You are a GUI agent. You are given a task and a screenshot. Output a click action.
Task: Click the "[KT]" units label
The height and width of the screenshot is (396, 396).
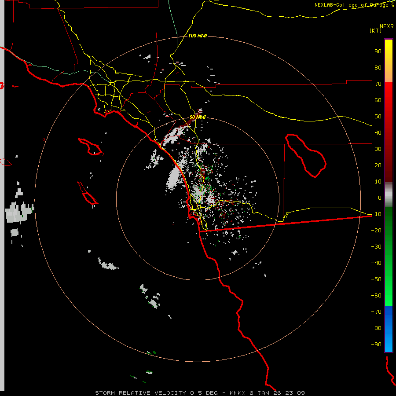(x=375, y=30)
